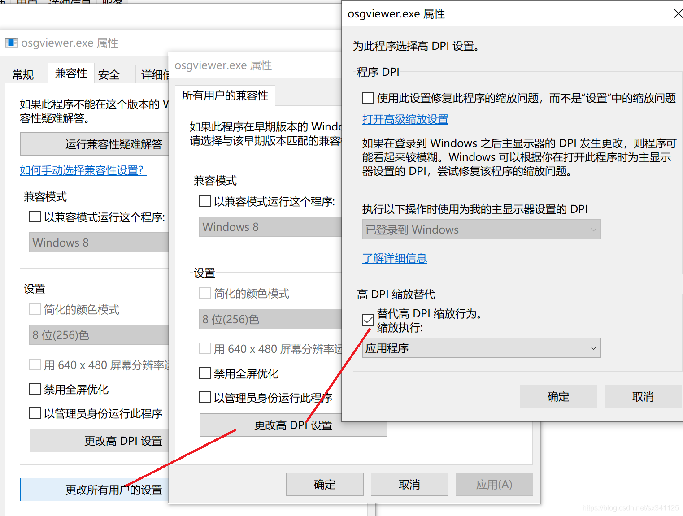Cancel the high DPI settings dialog

point(643,396)
